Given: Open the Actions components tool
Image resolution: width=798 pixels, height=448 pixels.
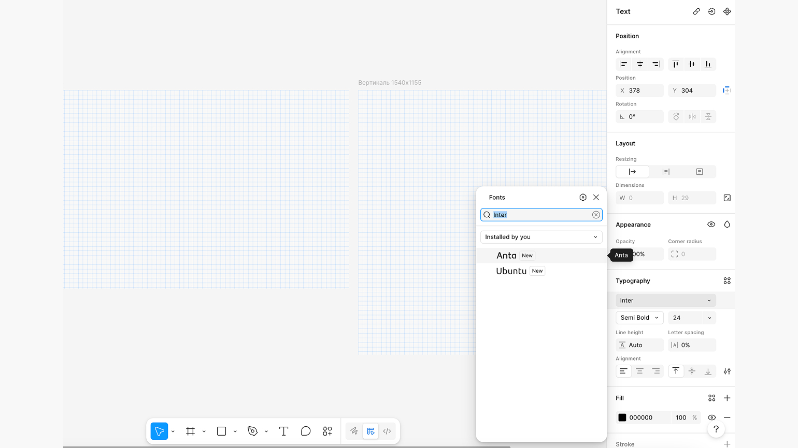Looking at the screenshot, I should [327, 431].
